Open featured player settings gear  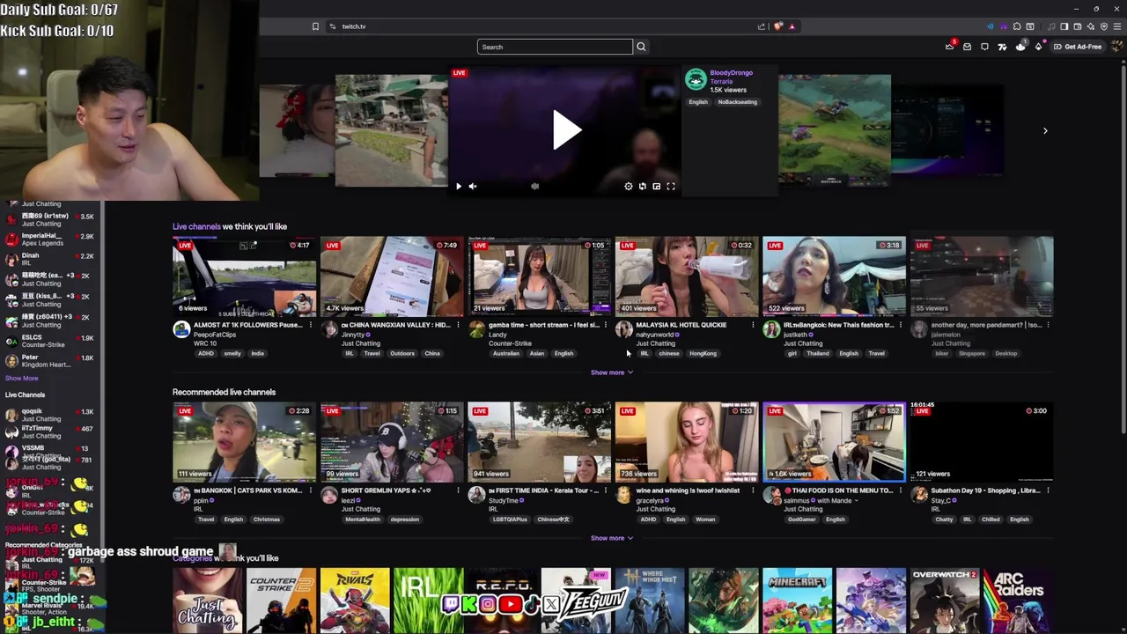pos(628,186)
